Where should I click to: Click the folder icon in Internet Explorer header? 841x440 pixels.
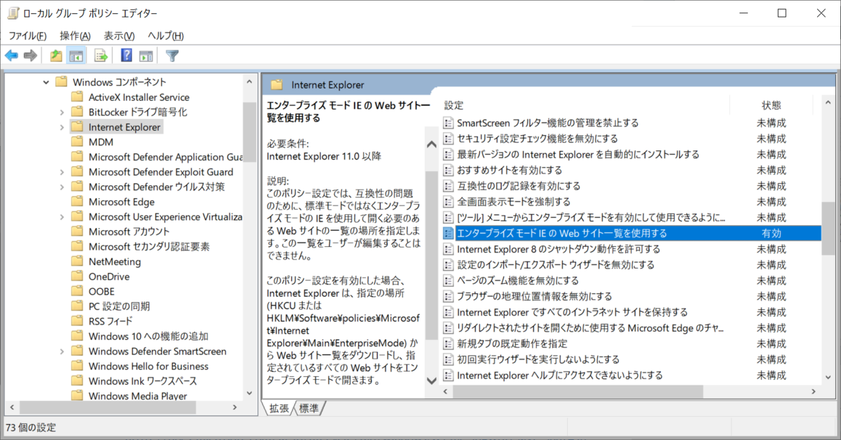tap(277, 85)
